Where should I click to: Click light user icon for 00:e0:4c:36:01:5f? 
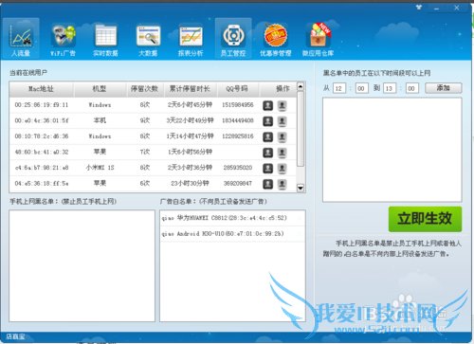coord(282,121)
